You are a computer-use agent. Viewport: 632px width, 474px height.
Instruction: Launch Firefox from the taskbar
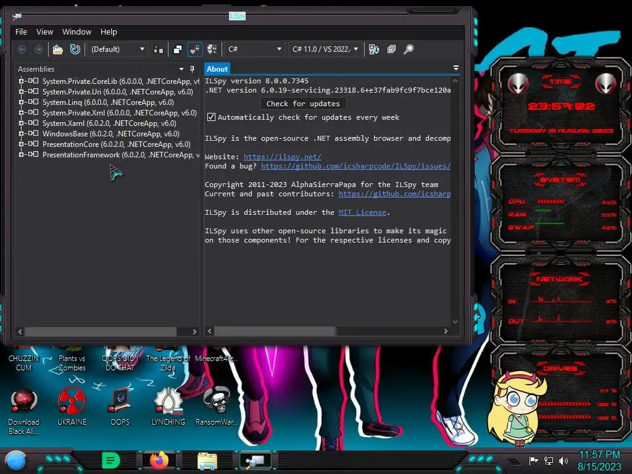tap(159, 460)
